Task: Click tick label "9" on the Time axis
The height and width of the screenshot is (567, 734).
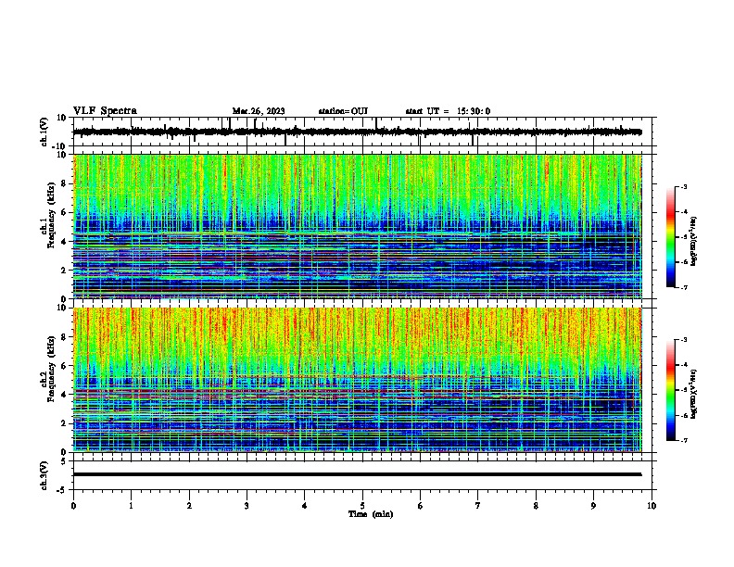Action: 593,506
